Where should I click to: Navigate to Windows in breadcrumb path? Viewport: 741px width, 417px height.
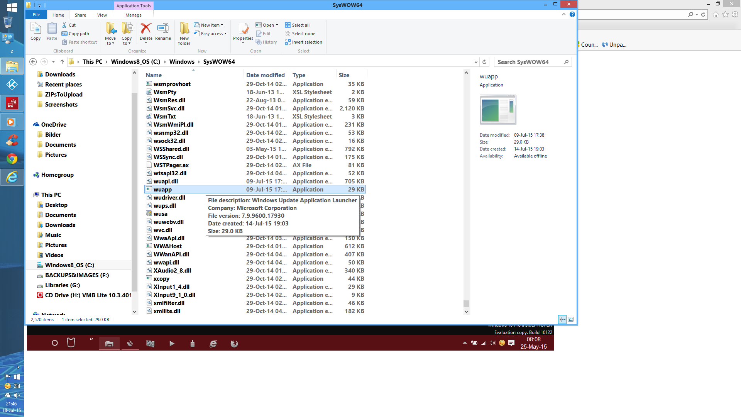coord(182,62)
